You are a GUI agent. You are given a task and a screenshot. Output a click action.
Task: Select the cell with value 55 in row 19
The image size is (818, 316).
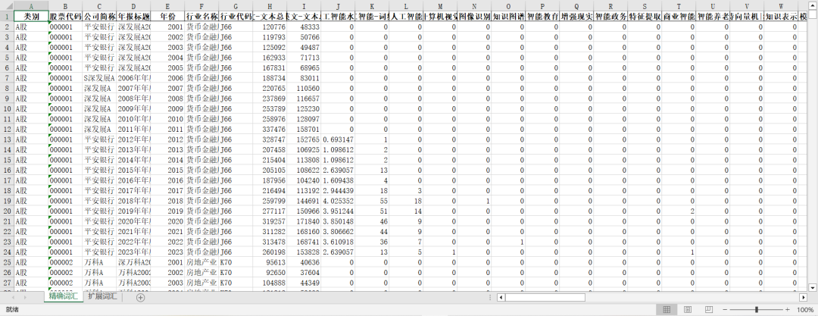pos(372,201)
